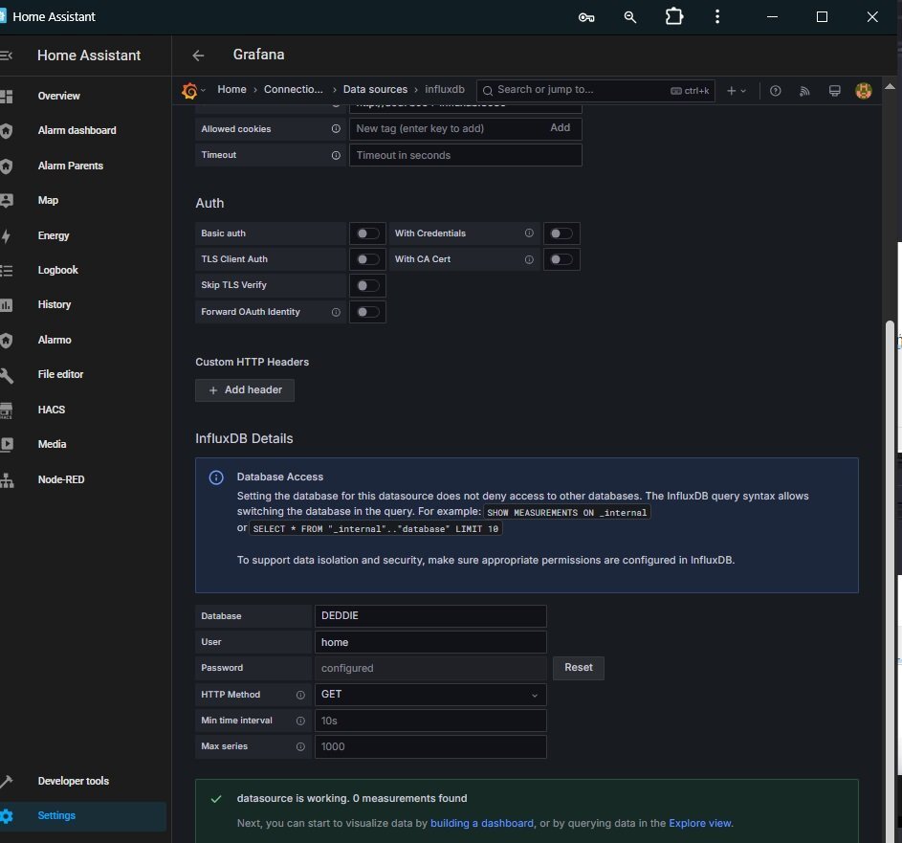The height and width of the screenshot is (843, 902).
Task: Follow the building a dashboard link
Action: click(x=482, y=824)
